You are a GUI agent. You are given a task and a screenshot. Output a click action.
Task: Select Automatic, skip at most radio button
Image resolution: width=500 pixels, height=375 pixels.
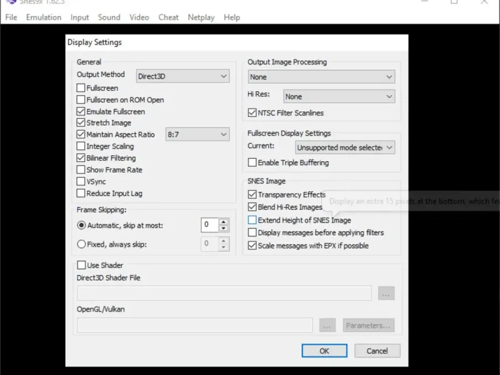click(x=81, y=226)
